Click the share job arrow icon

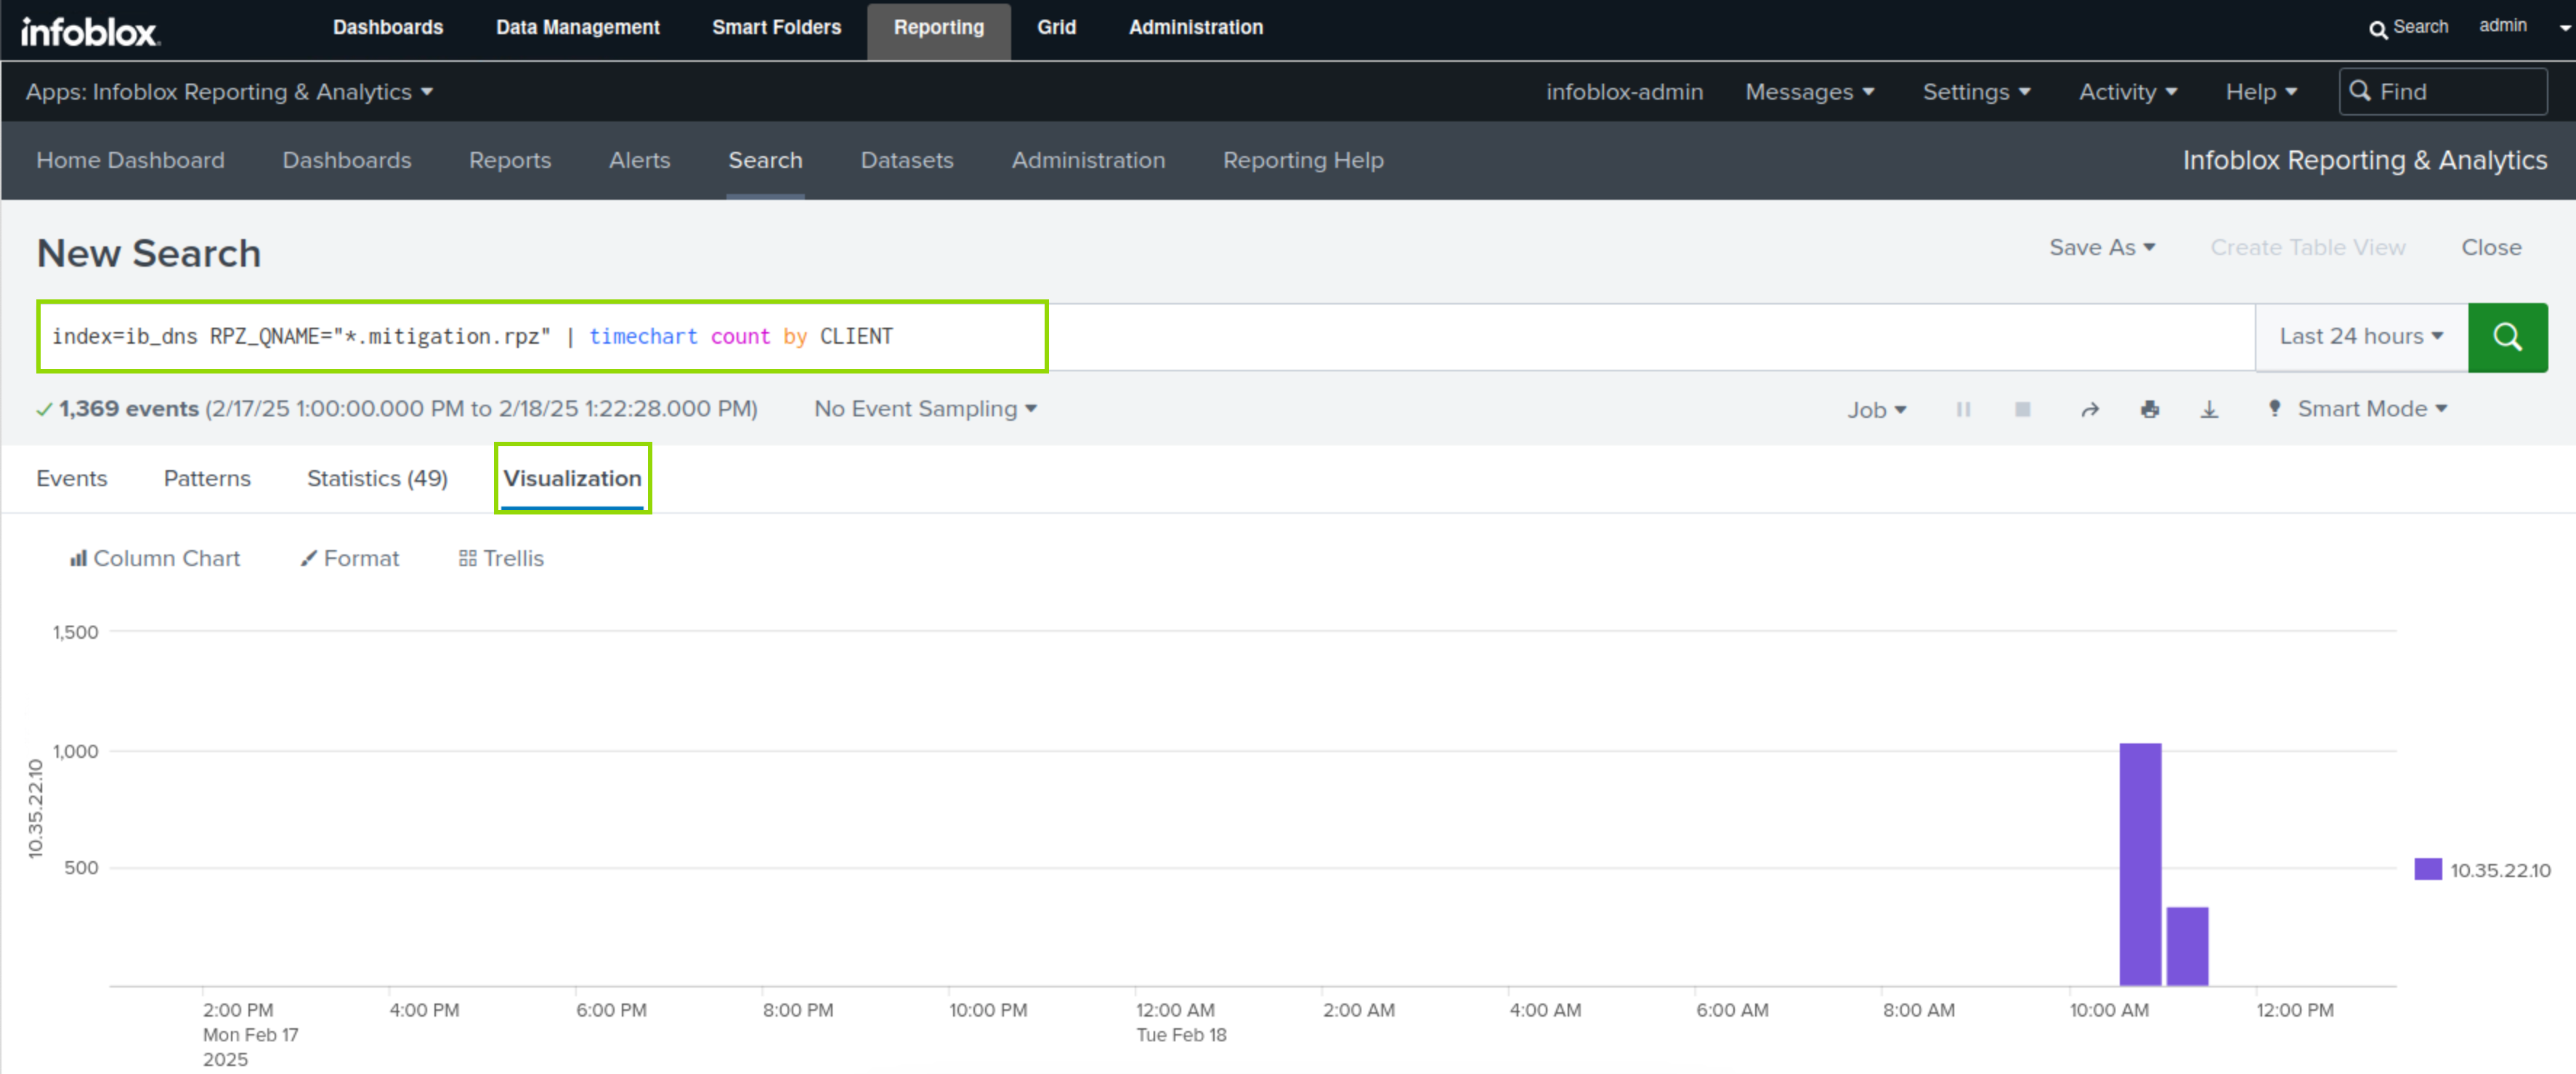point(2089,409)
